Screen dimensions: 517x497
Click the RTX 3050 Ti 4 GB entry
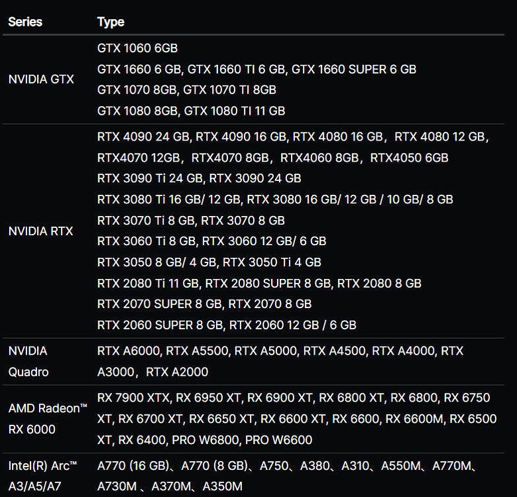272,262
